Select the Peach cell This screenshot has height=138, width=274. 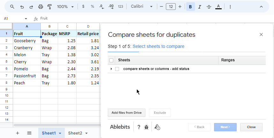coord(27,83)
